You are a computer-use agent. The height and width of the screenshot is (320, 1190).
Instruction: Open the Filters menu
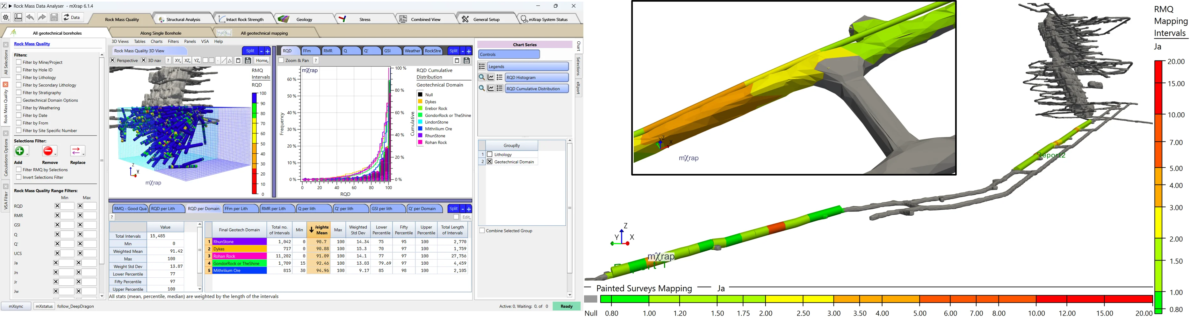(173, 41)
